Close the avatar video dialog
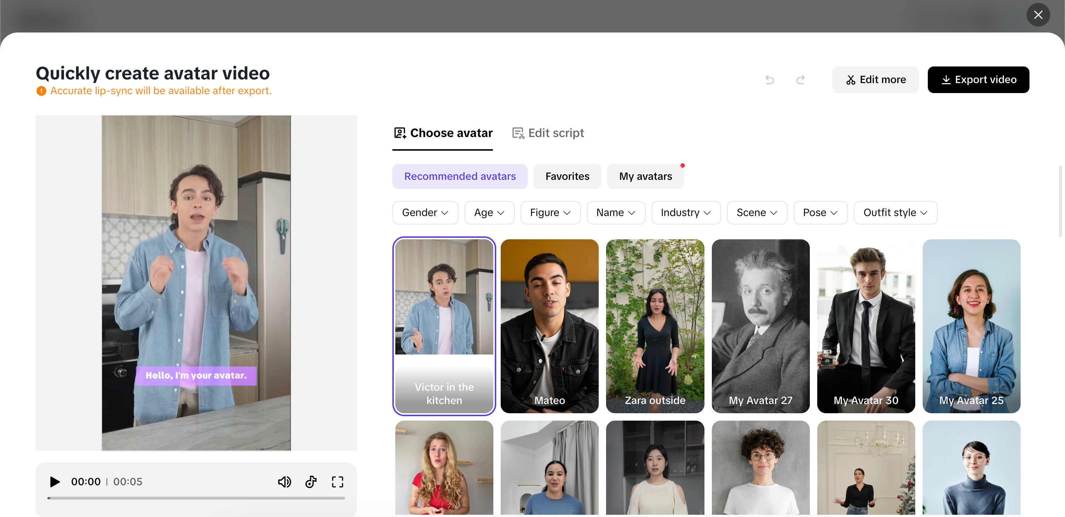Viewport: 1065px width, 517px height. pyautogui.click(x=1038, y=15)
